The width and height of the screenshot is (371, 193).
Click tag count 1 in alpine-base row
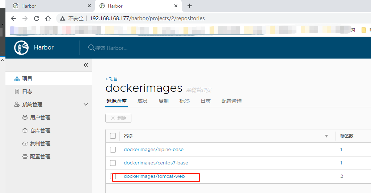pos(341,150)
